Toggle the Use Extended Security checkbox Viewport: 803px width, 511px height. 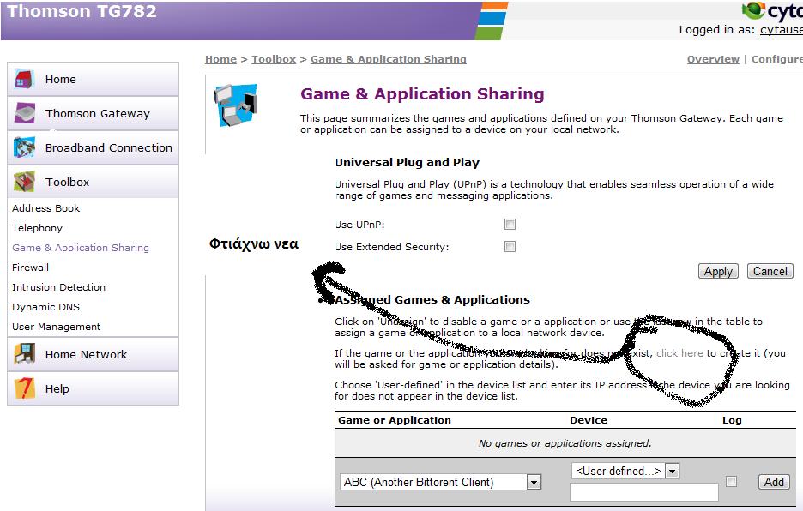pyautogui.click(x=510, y=247)
